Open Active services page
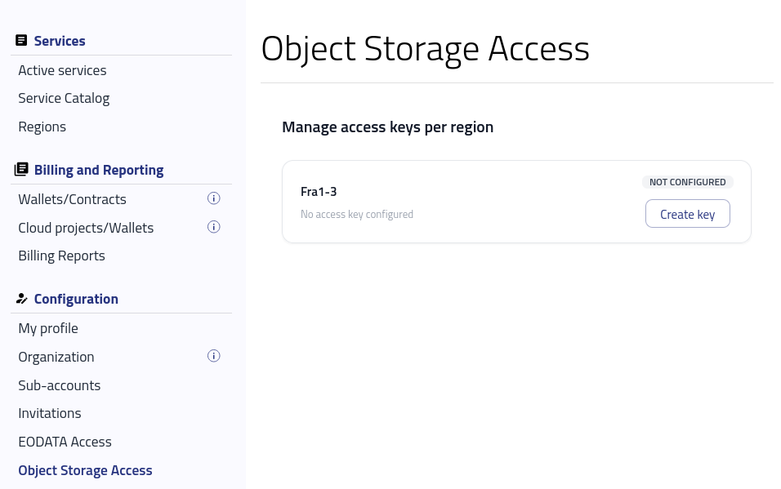 [x=62, y=71]
